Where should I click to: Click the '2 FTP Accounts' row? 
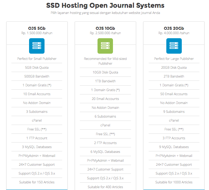(105, 143)
